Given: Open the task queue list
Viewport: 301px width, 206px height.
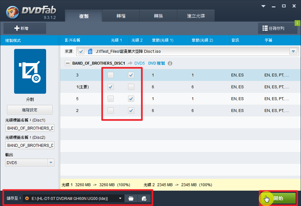Looking at the screenshot, I should pos(277,28).
